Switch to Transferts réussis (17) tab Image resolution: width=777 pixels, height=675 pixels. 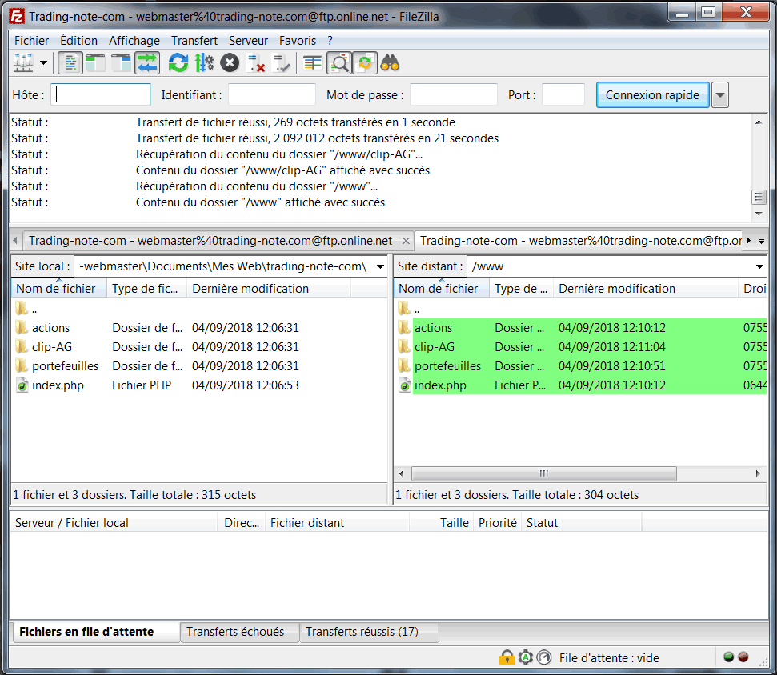tap(369, 632)
